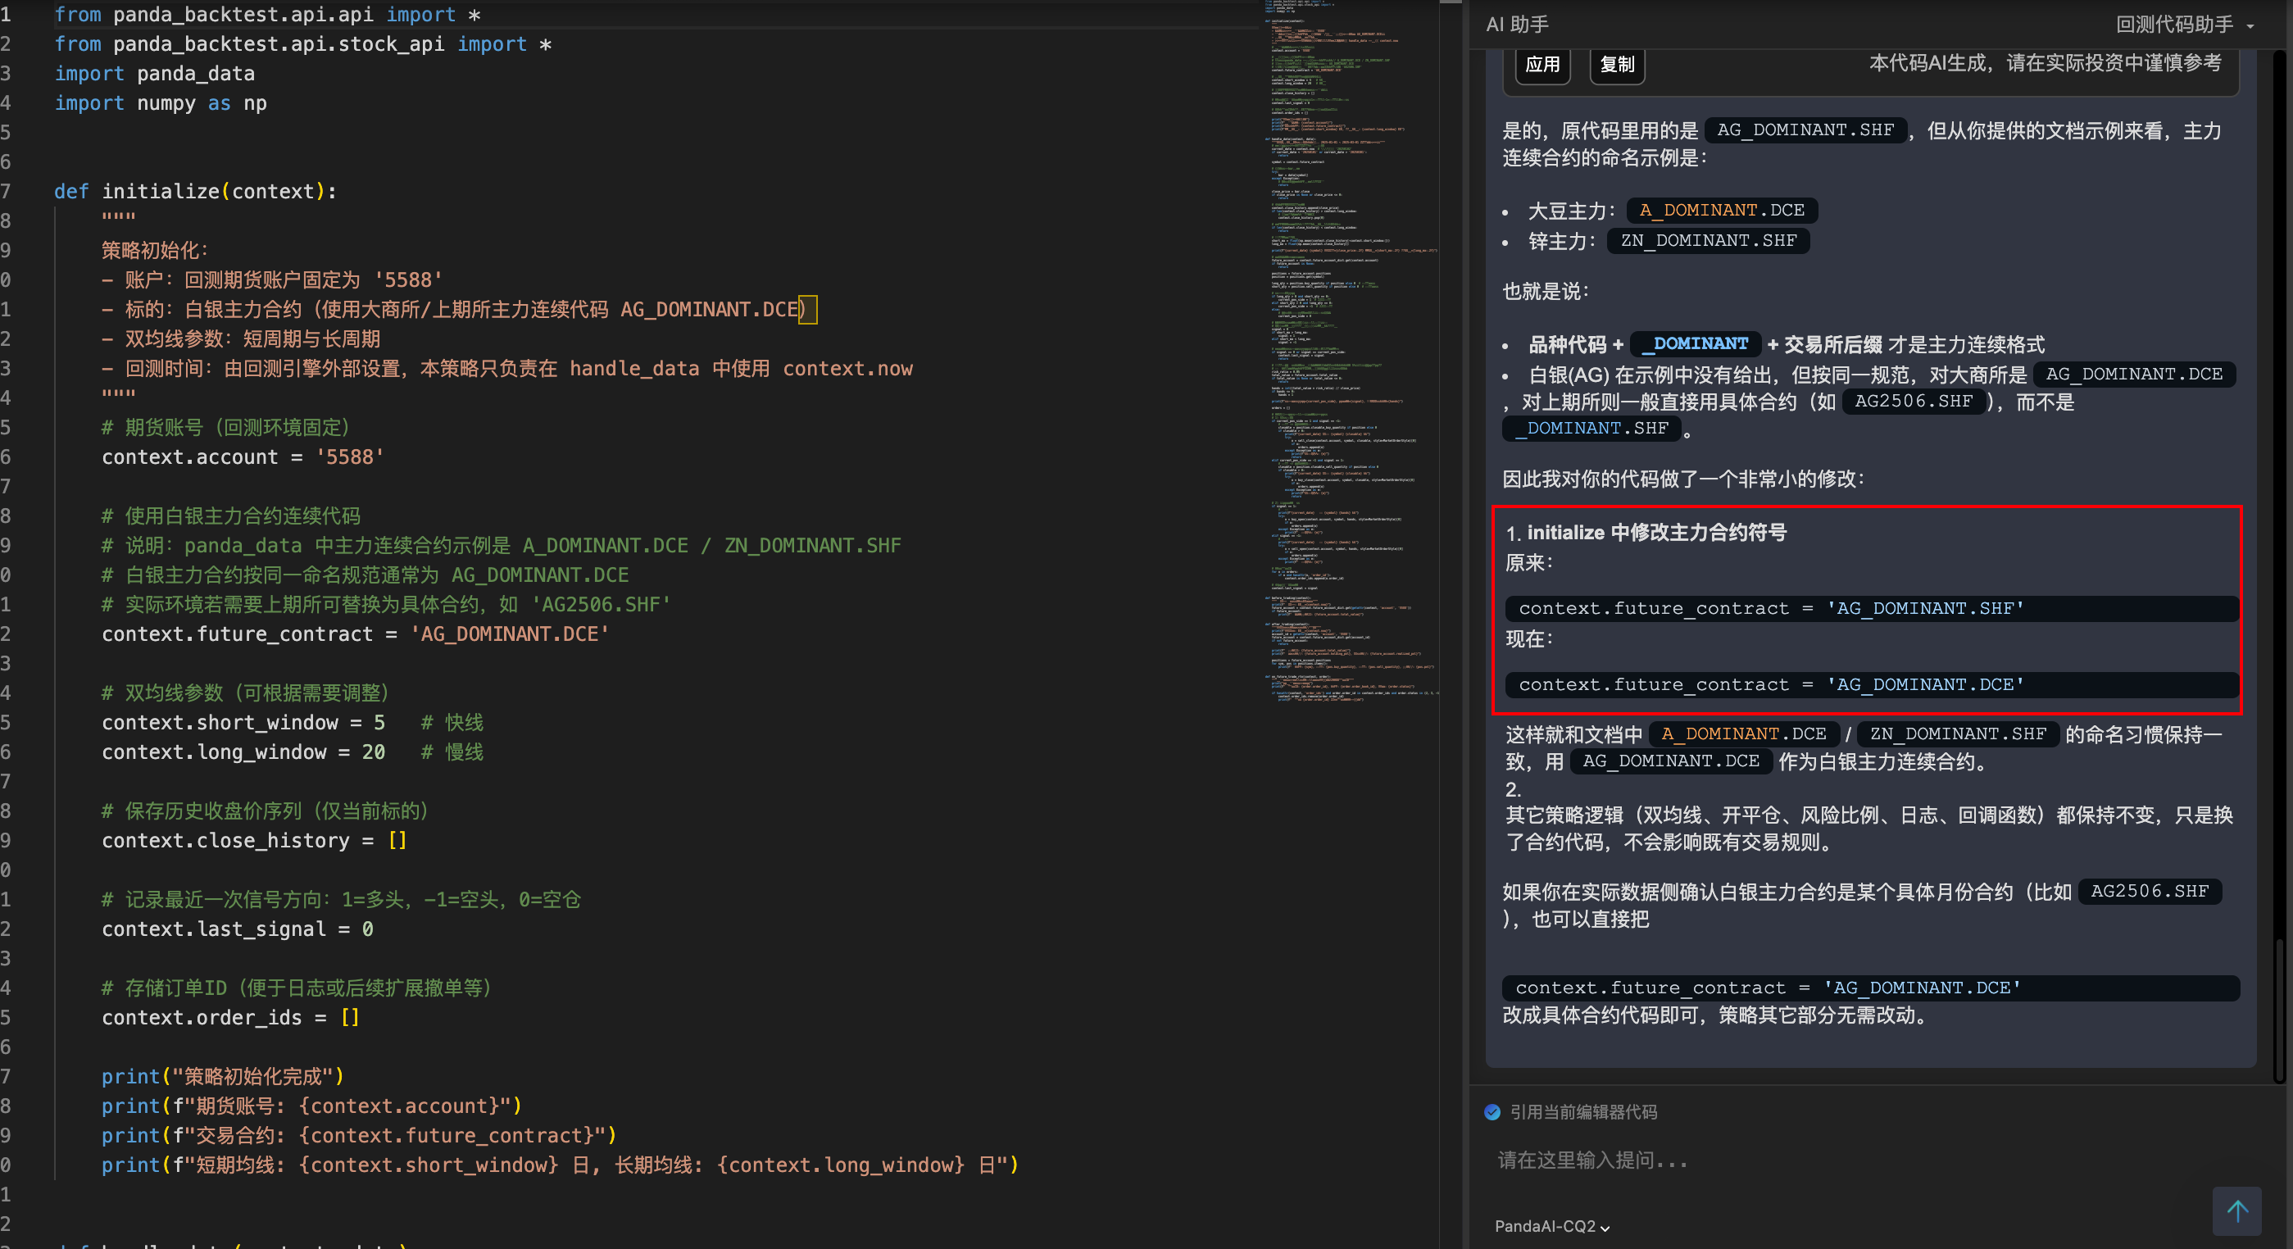
Task: Click the sentence 因此我对你的代码做了一个非常小的修改
Action: pos(1683,479)
